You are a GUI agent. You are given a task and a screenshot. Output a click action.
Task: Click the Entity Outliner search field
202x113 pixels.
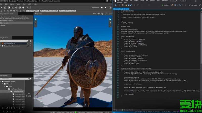pyautogui.click(x=13, y=41)
